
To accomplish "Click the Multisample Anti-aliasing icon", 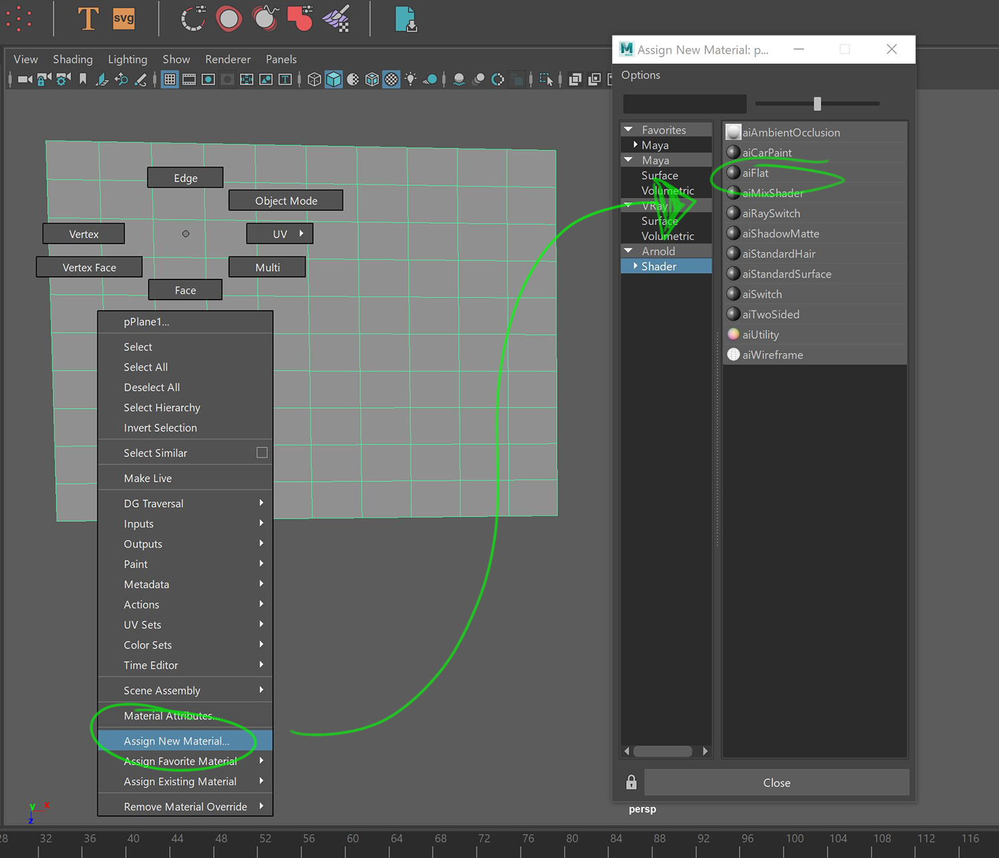I will [x=498, y=80].
